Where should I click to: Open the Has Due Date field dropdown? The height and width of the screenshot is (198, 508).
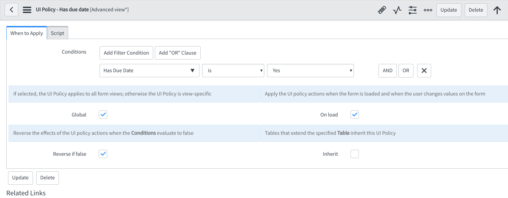pyautogui.click(x=149, y=71)
